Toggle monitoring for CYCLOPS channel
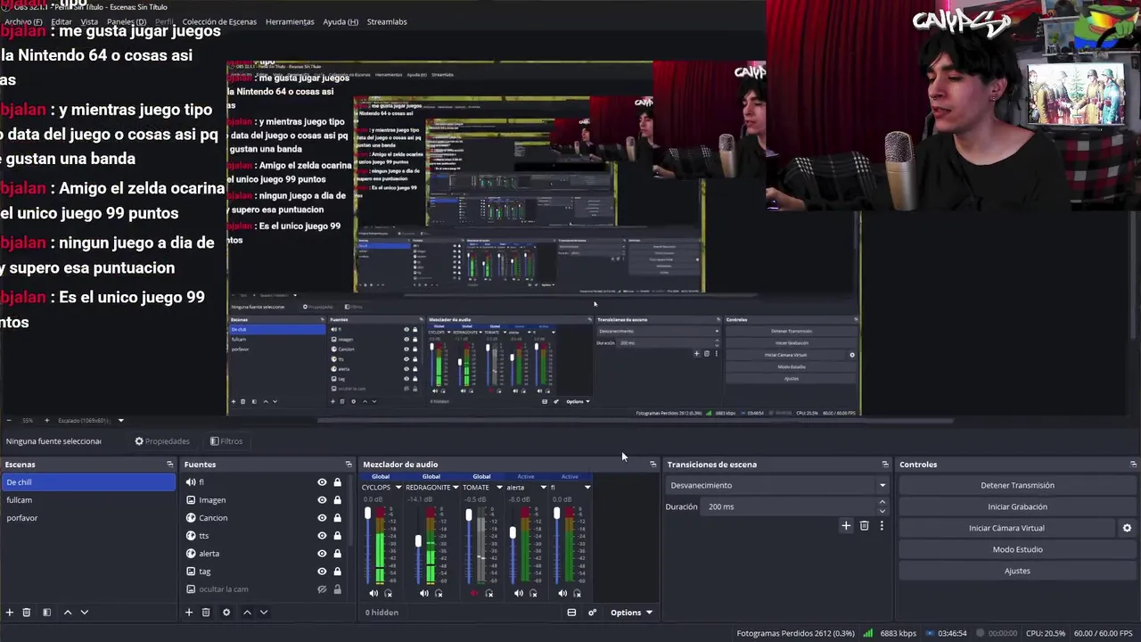The width and height of the screenshot is (1141, 642). (x=388, y=593)
